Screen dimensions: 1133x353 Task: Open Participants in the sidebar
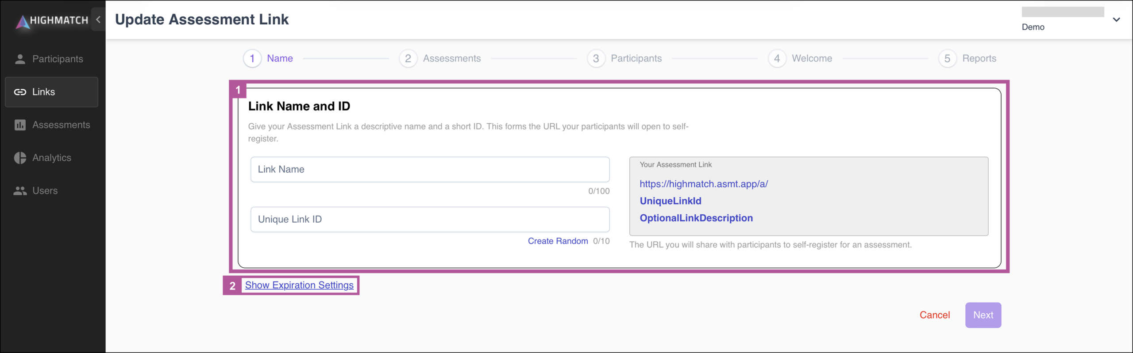51,59
